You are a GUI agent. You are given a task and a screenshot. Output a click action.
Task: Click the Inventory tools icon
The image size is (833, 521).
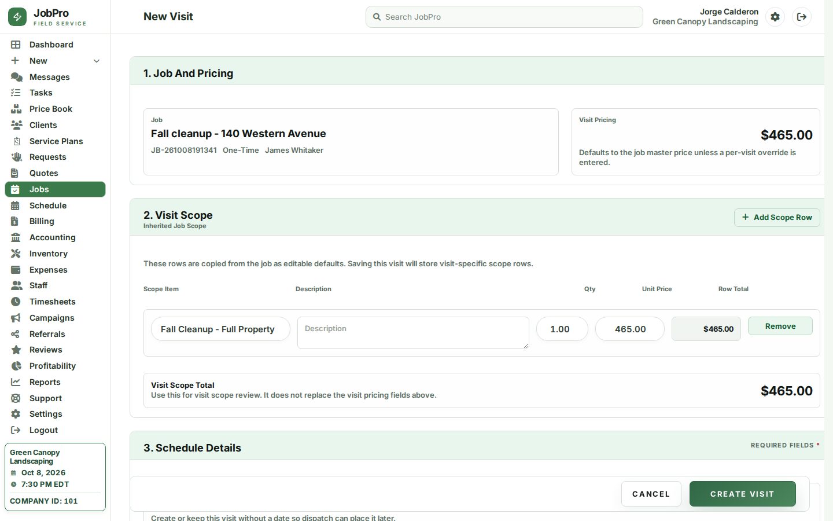[16, 254]
